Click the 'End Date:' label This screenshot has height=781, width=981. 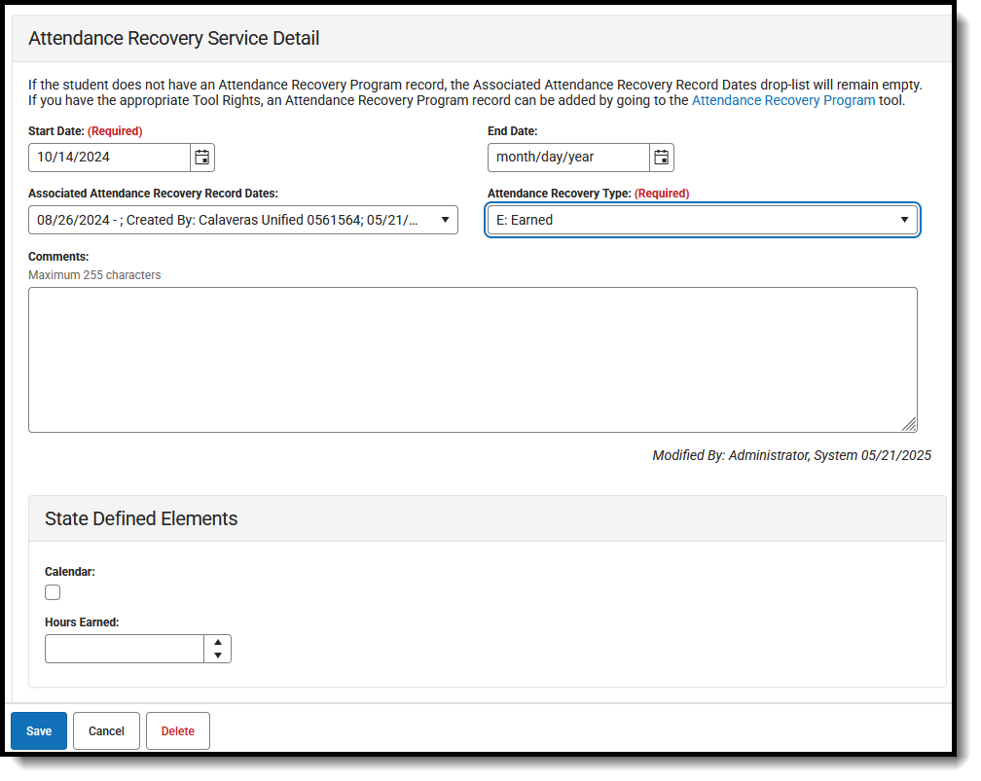pyautogui.click(x=512, y=131)
